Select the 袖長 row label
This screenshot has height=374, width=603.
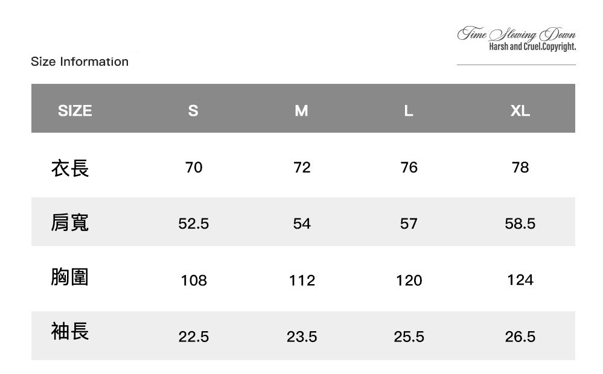click(x=70, y=331)
